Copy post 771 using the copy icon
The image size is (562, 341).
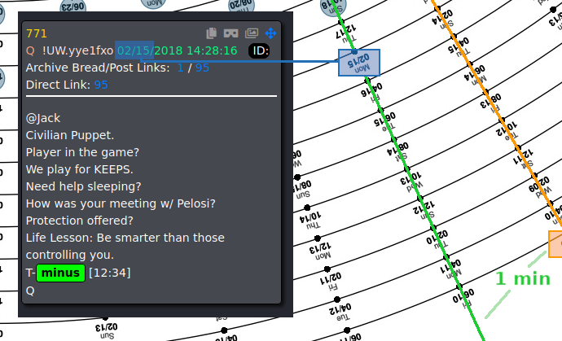pos(212,33)
